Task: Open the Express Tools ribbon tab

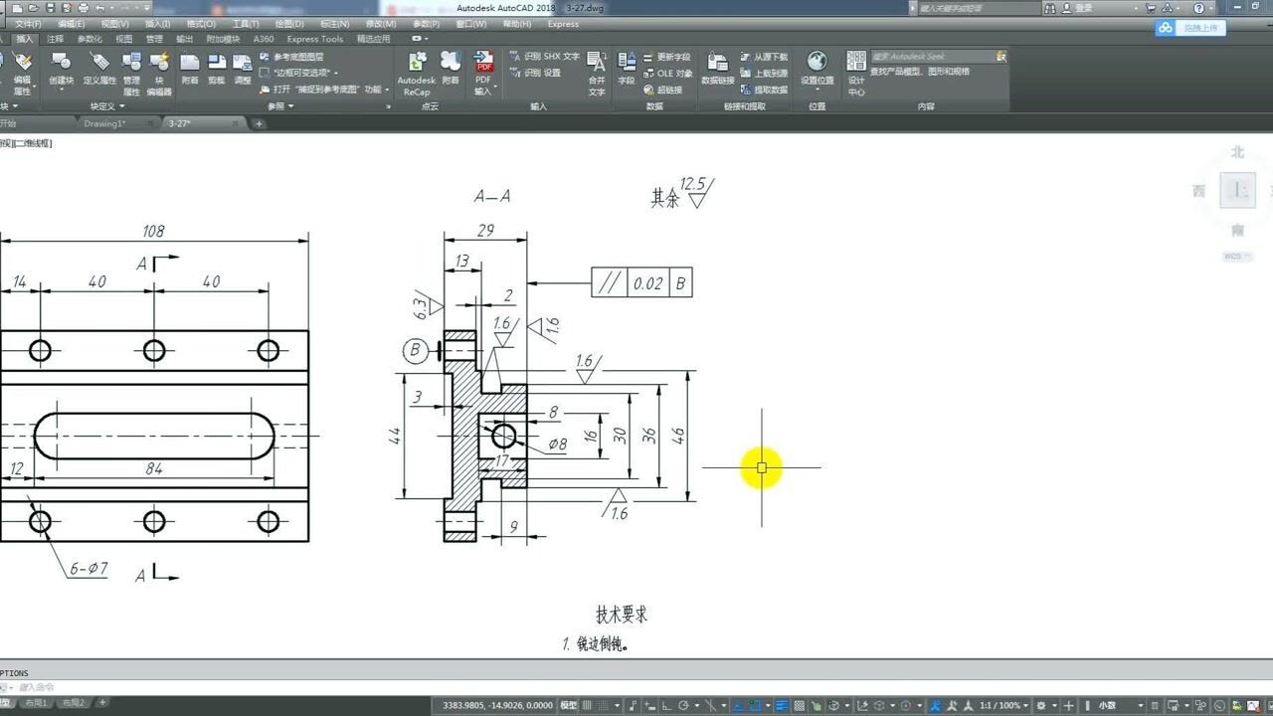Action: click(314, 39)
